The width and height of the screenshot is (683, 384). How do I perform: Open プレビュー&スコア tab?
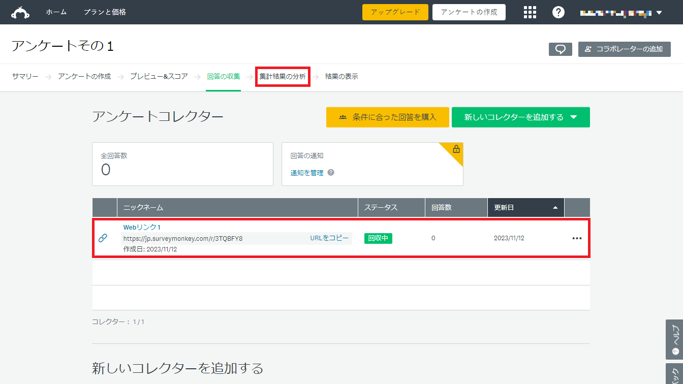click(159, 77)
